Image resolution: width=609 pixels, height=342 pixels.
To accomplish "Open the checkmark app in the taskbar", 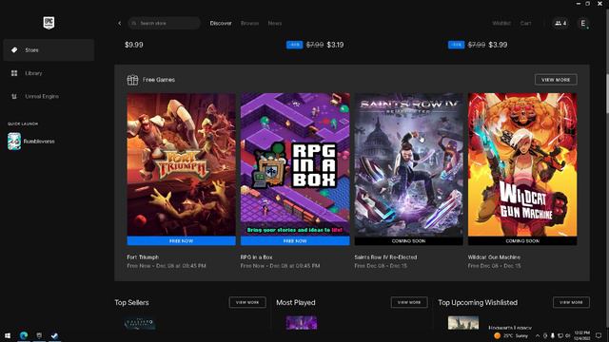I will click(54, 335).
